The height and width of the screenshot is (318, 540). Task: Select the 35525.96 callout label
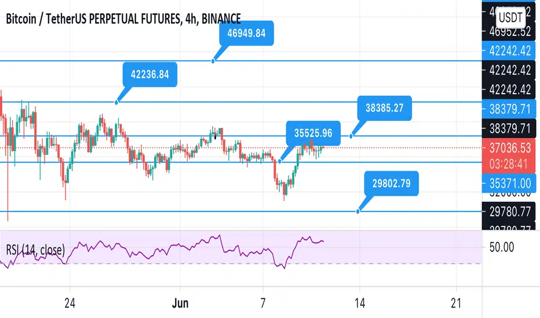[313, 133]
